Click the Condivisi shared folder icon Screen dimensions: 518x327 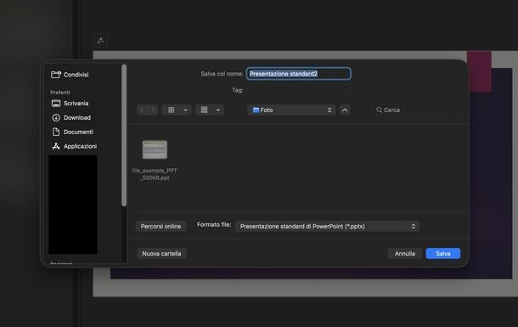[x=56, y=75]
